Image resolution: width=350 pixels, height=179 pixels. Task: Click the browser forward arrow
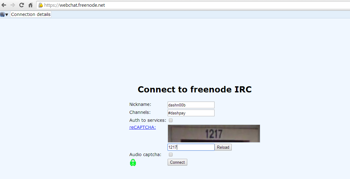pos(13,5)
